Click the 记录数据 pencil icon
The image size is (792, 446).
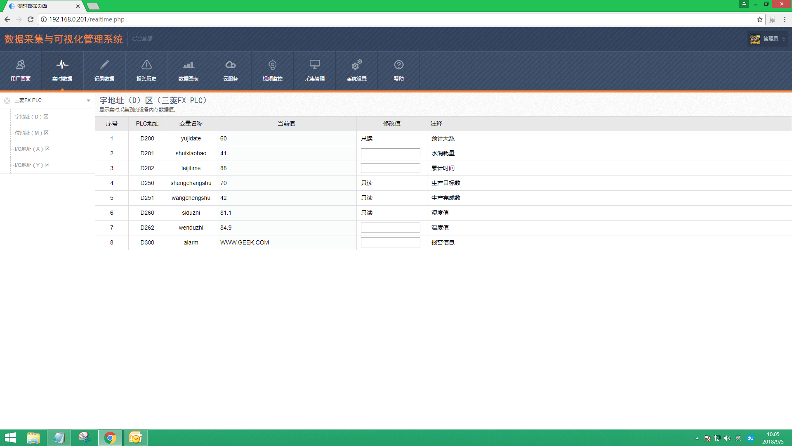point(104,65)
